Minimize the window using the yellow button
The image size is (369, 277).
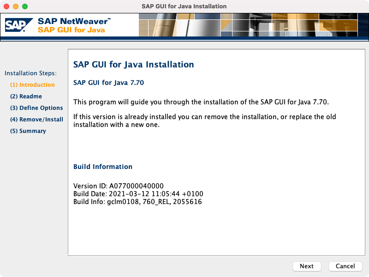[x=16, y=6]
